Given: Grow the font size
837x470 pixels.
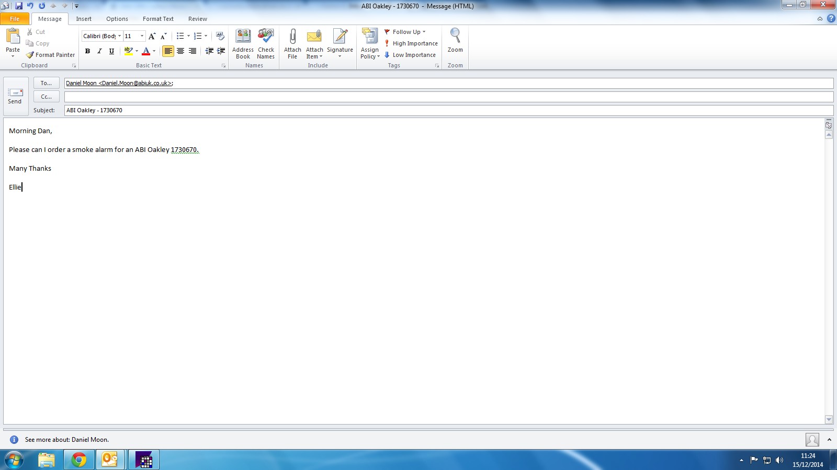Looking at the screenshot, I should [152, 36].
